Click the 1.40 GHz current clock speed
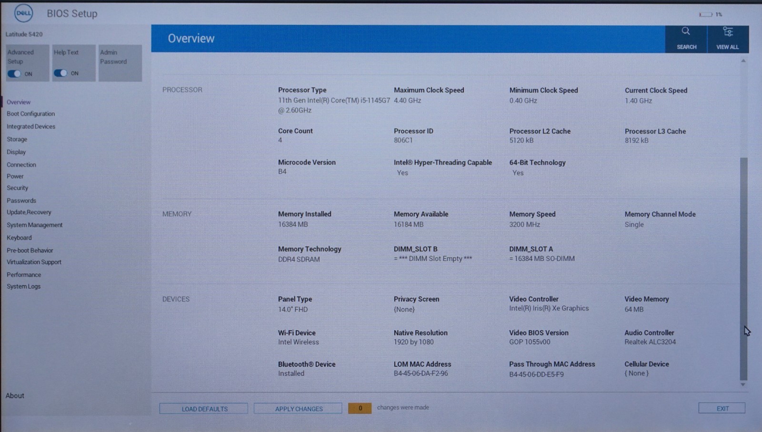This screenshot has width=762, height=432. pyautogui.click(x=638, y=100)
